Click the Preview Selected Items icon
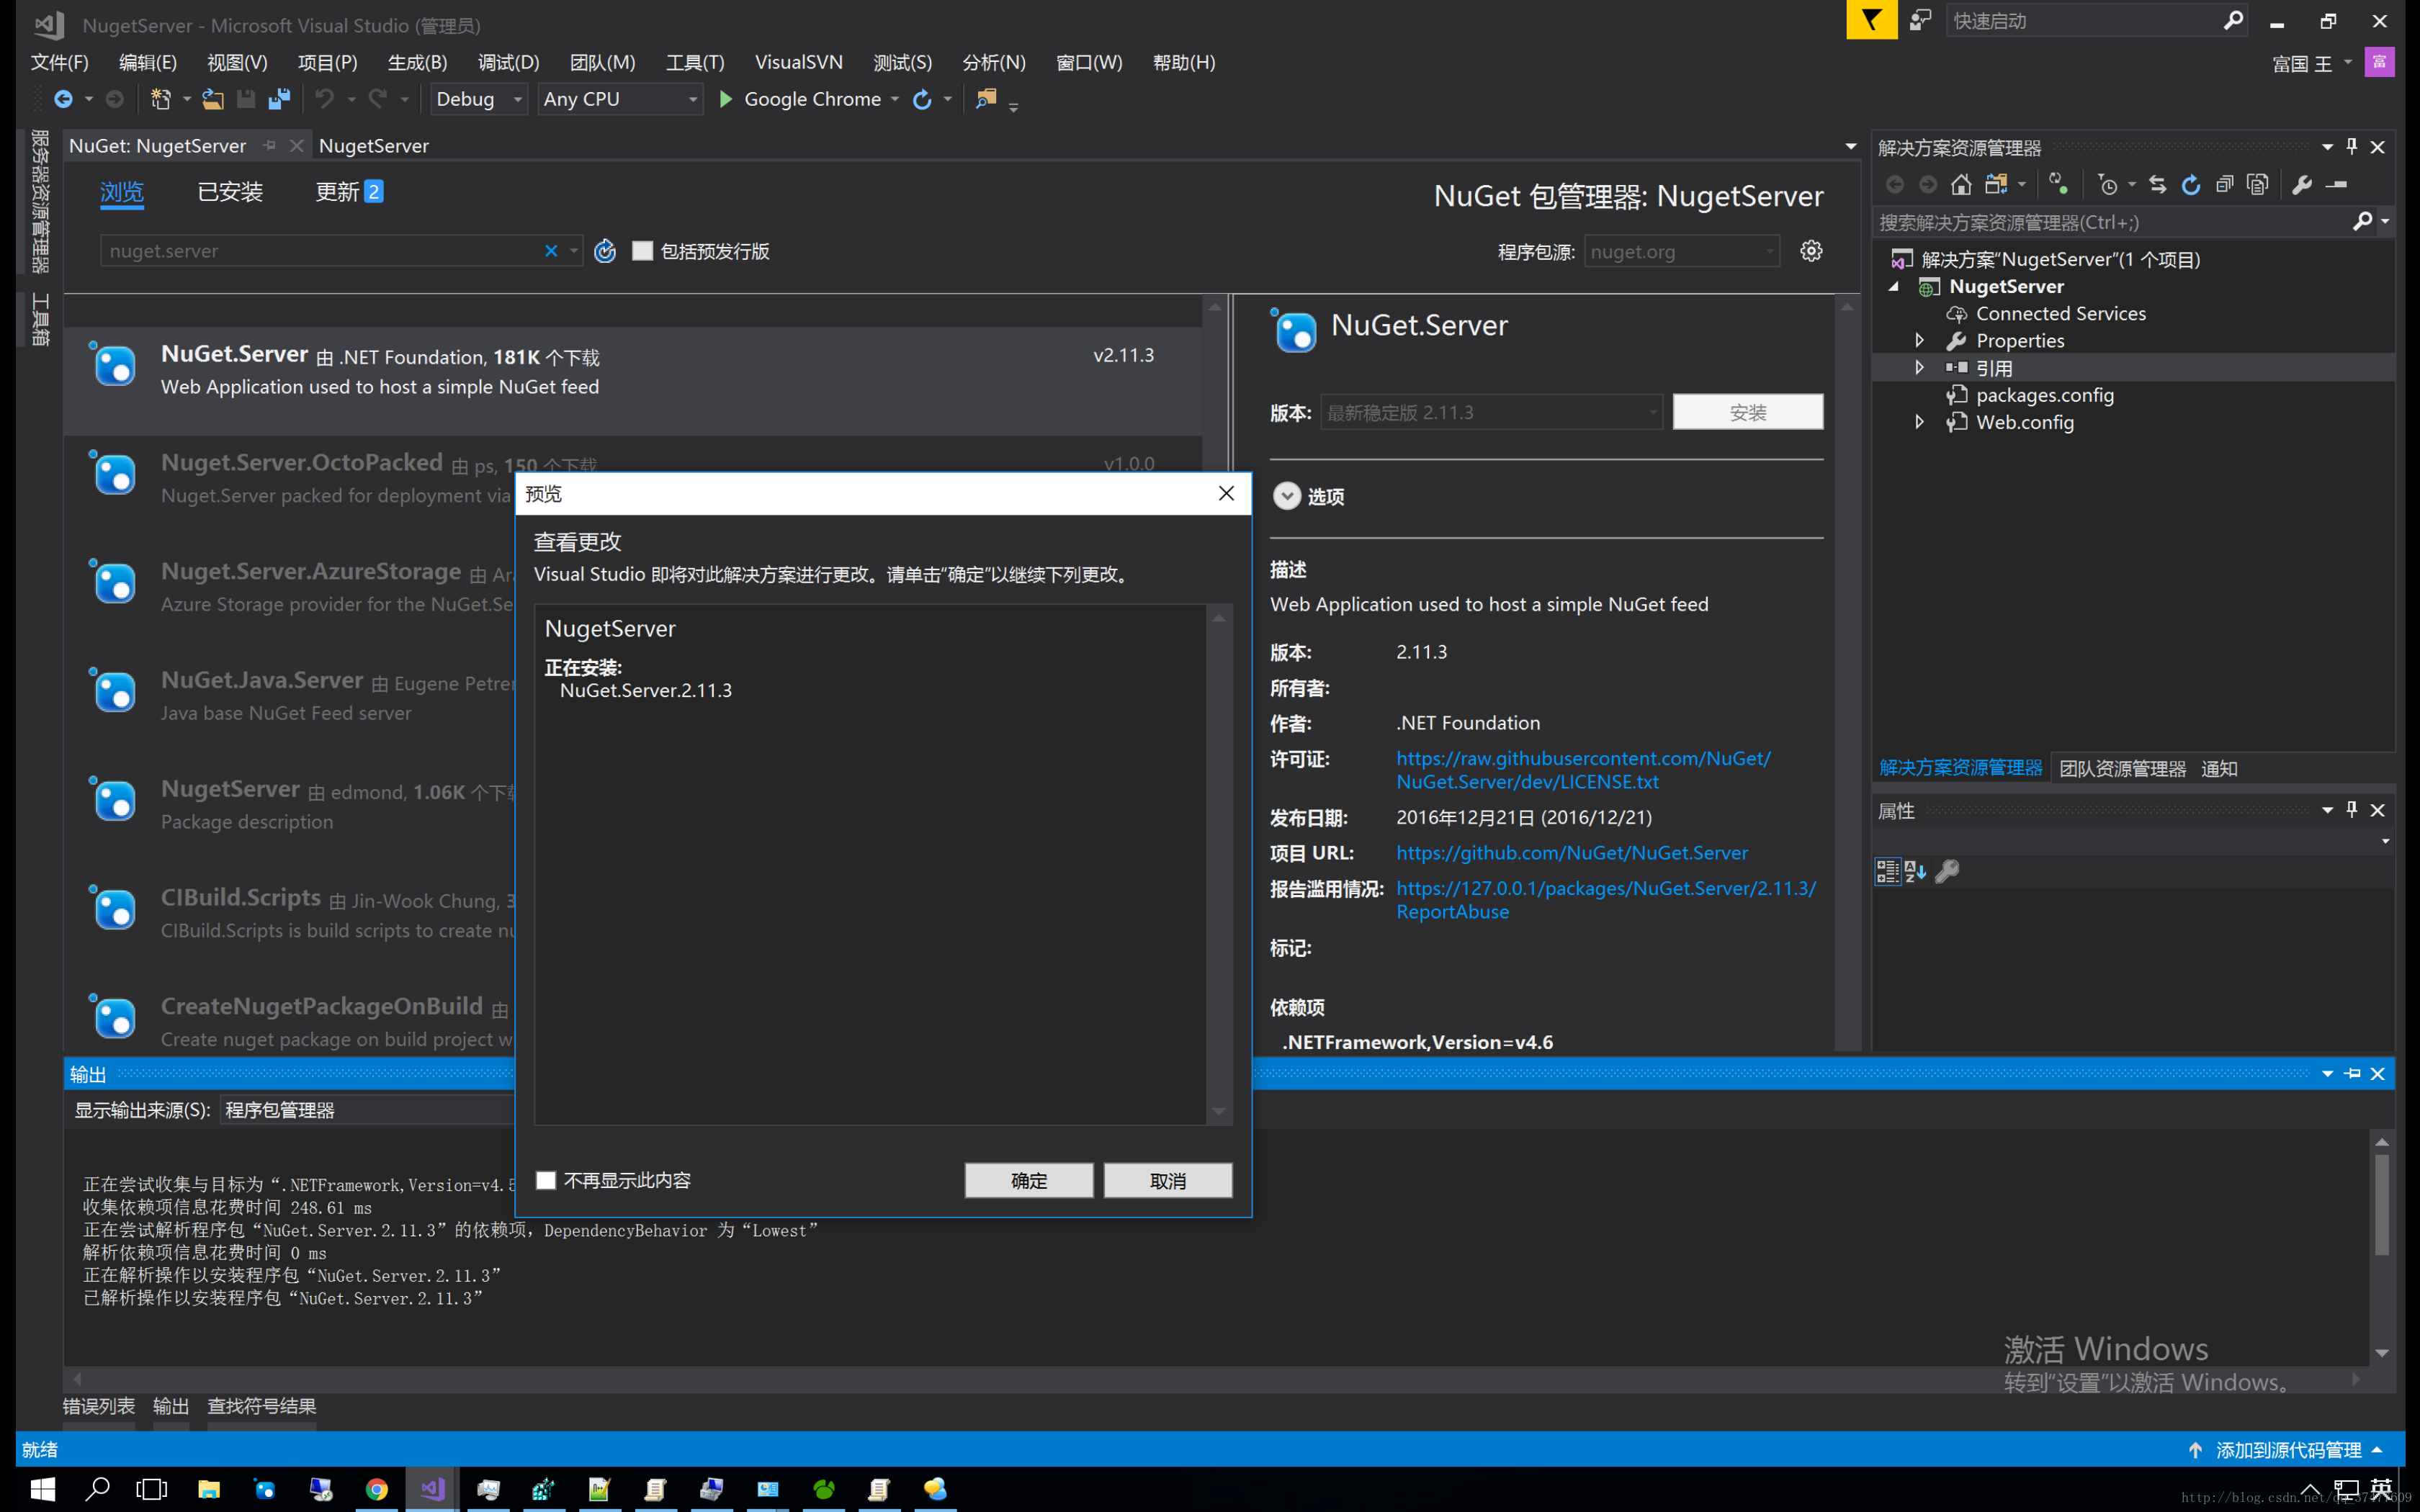The width and height of the screenshot is (2420, 1512). (x=2337, y=184)
